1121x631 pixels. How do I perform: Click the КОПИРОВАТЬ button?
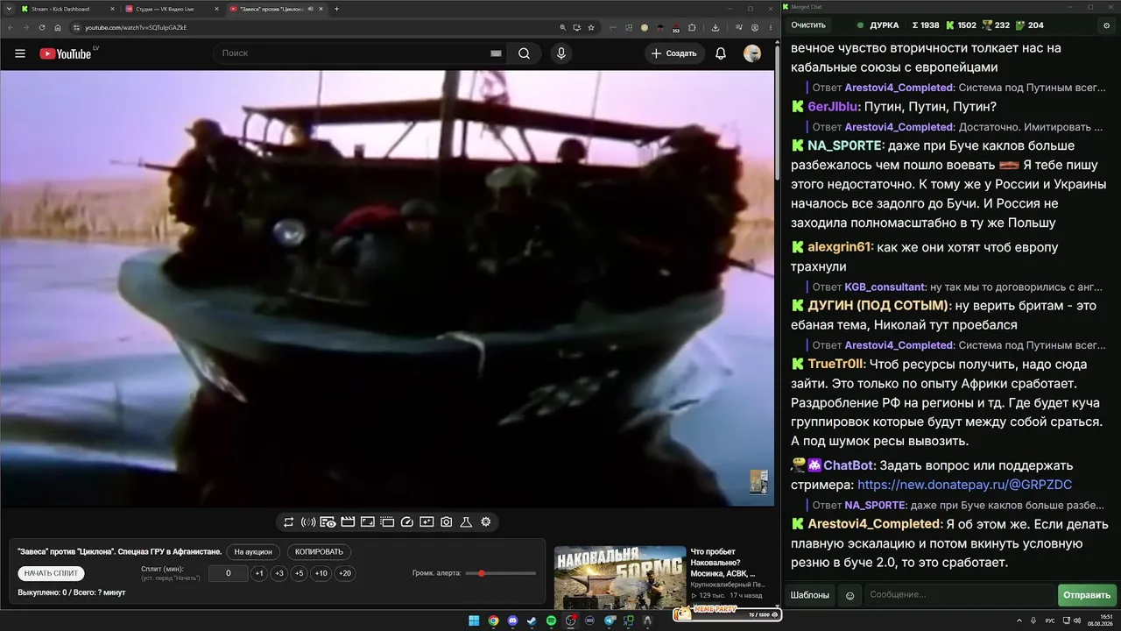319,552
